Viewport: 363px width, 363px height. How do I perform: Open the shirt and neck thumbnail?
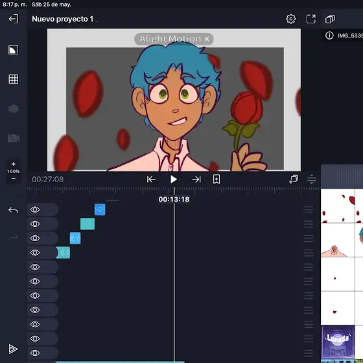pyautogui.click(x=338, y=240)
